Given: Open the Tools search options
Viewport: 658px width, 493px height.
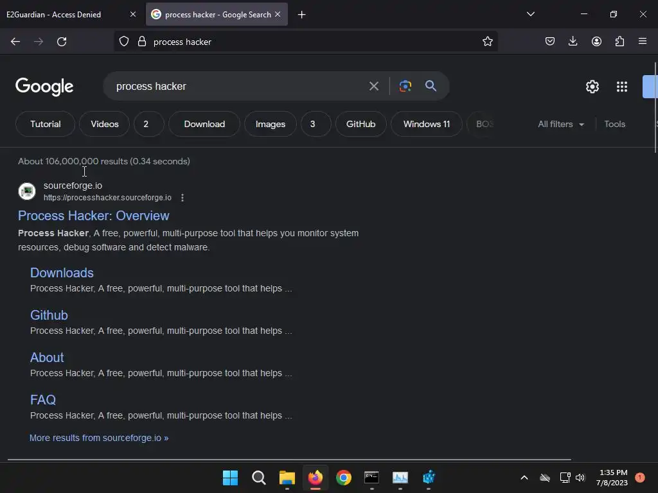Looking at the screenshot, I should coord(614,124).
